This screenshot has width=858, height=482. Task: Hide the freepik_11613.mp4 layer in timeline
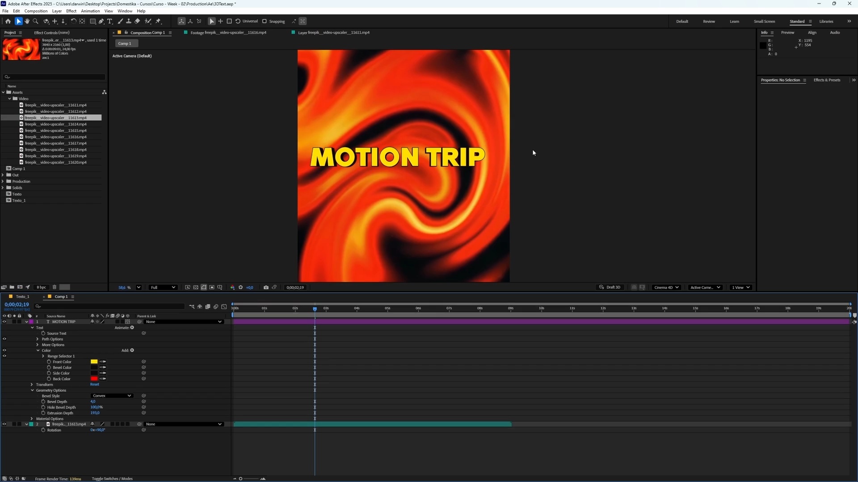coord(4,424)
